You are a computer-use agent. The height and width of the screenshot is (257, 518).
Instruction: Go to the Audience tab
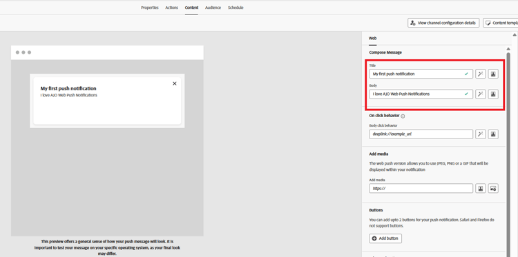coord(213,8)
